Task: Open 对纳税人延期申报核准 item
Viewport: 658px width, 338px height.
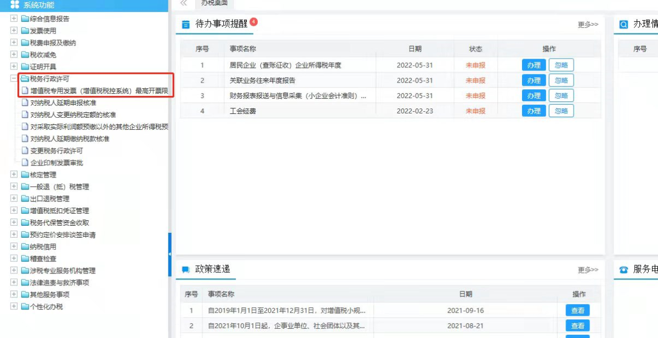Action: click(63, 103)
